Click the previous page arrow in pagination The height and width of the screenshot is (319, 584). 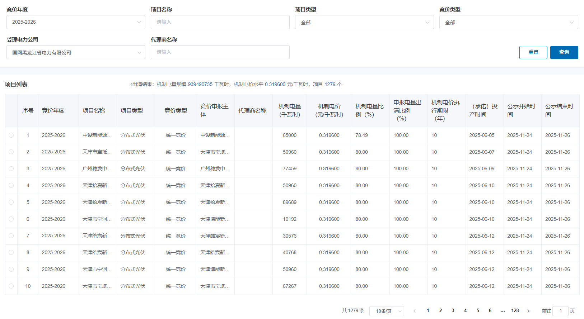tap(415, 311)
